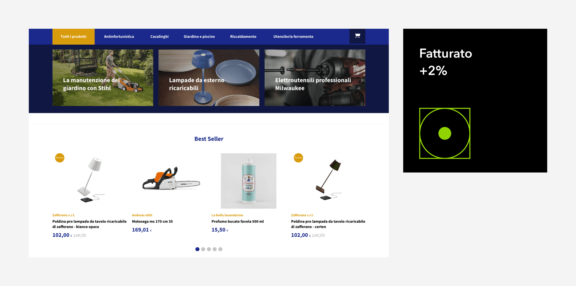Open the Antinfortunistica menu
This screenshot has height=286, width=576.
click(x=119, y=37)
